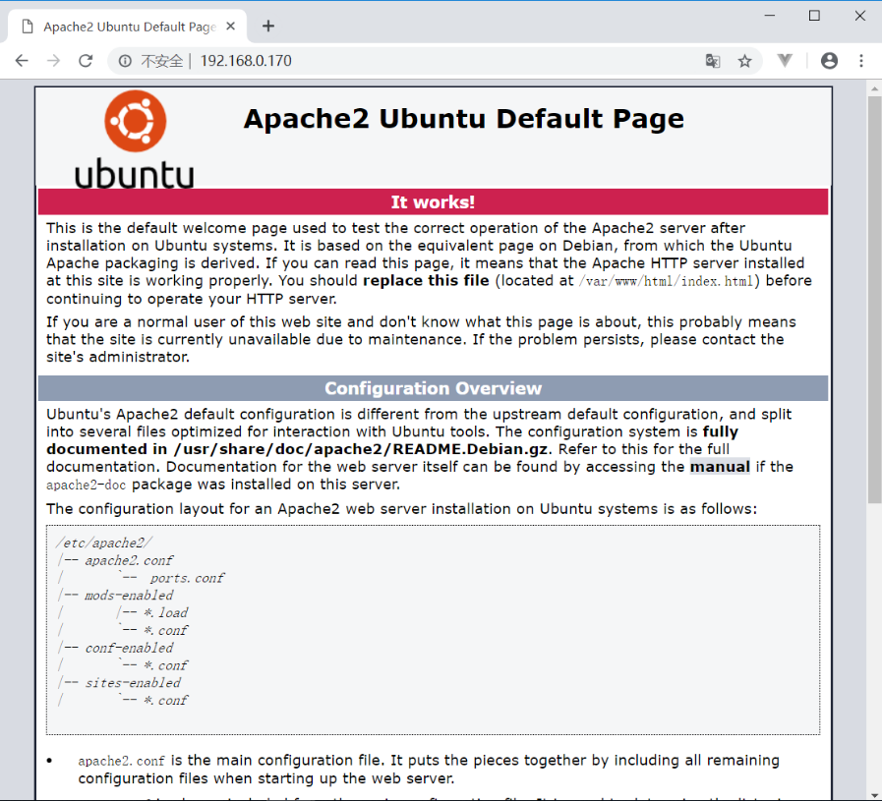Click 'apache2.conf' in the bullet list
This screenshot has height=801, width=882.
[x=122, y=761]
